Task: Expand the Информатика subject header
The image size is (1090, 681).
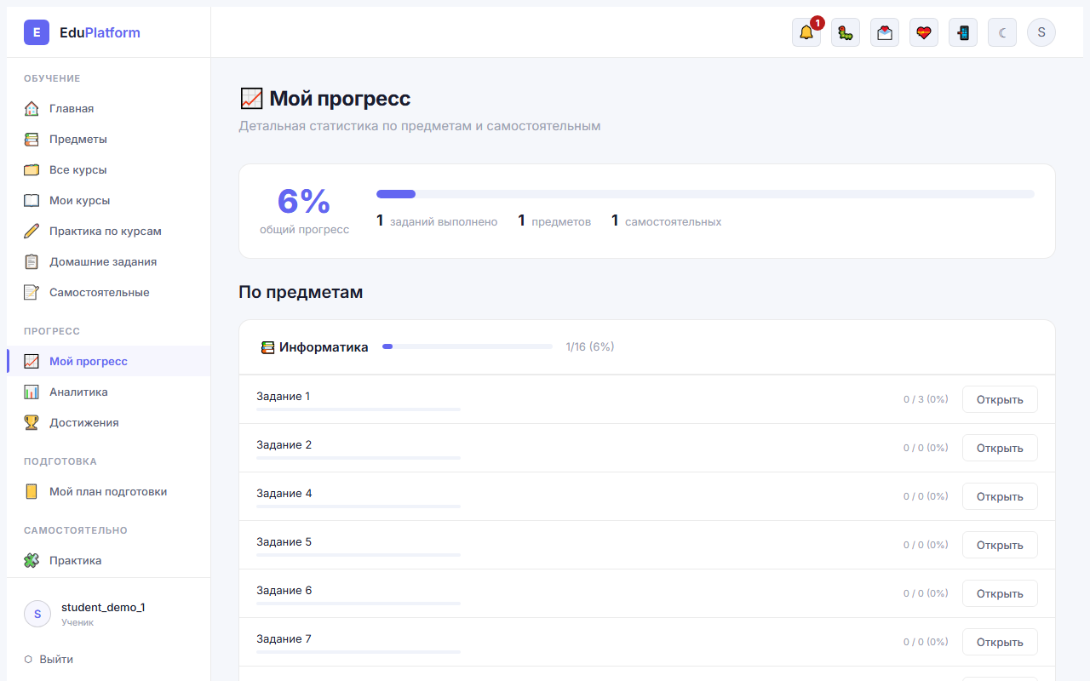Action: pos(647,347)
